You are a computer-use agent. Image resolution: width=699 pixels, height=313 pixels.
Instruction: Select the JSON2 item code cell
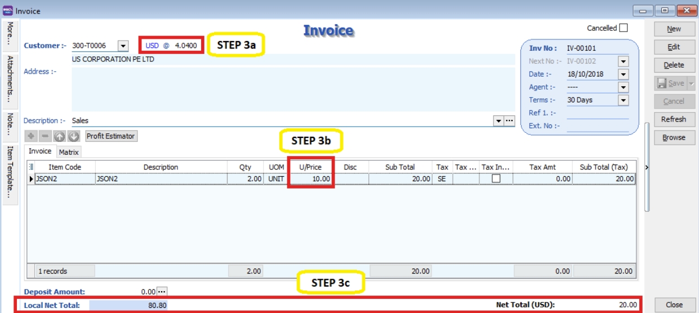point(65,178)
